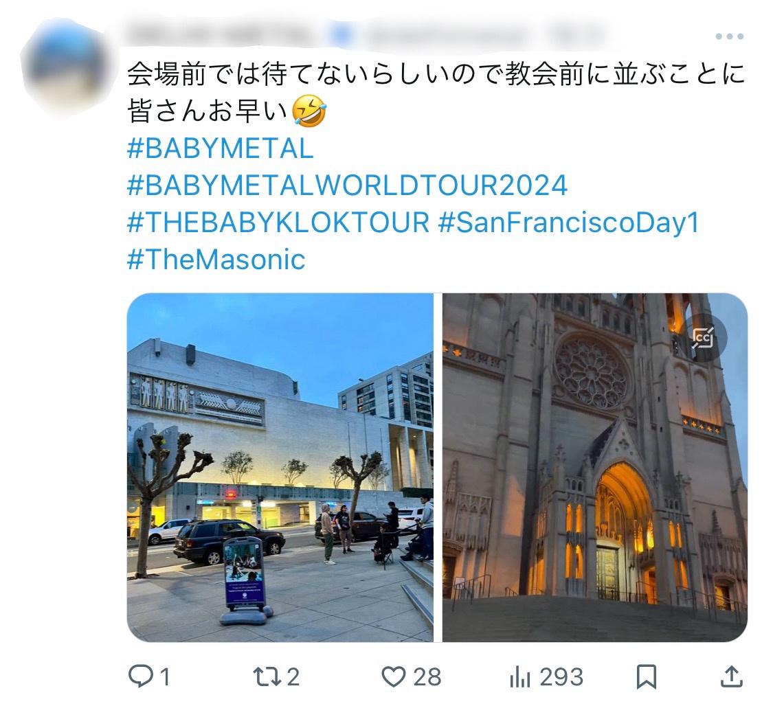The height and width of the screenshot is (706, 773).
Task: Bookmark this post
Action: [x=646, y=676]
